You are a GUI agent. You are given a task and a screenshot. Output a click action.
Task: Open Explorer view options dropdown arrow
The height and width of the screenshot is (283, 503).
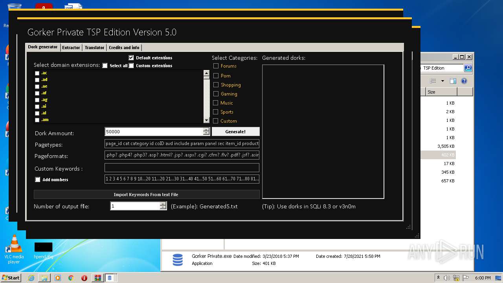[442, 81]
